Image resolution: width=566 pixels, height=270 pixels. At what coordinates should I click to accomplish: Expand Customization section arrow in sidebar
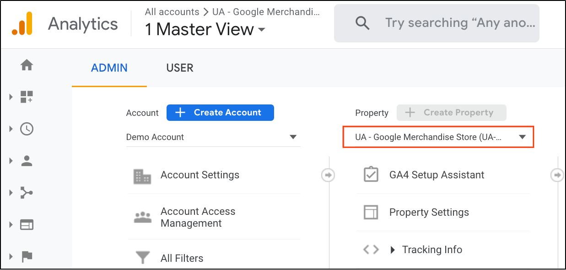(11, 97)
